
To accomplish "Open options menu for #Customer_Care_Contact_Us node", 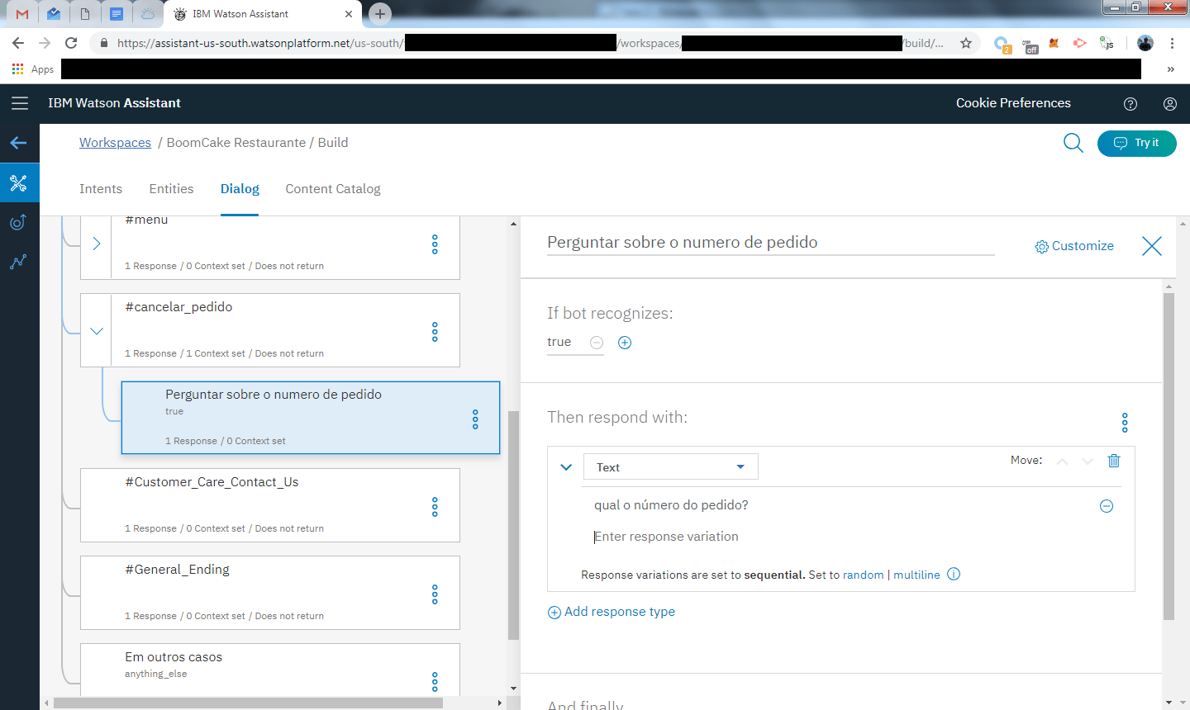I will [x=435, y=507].
